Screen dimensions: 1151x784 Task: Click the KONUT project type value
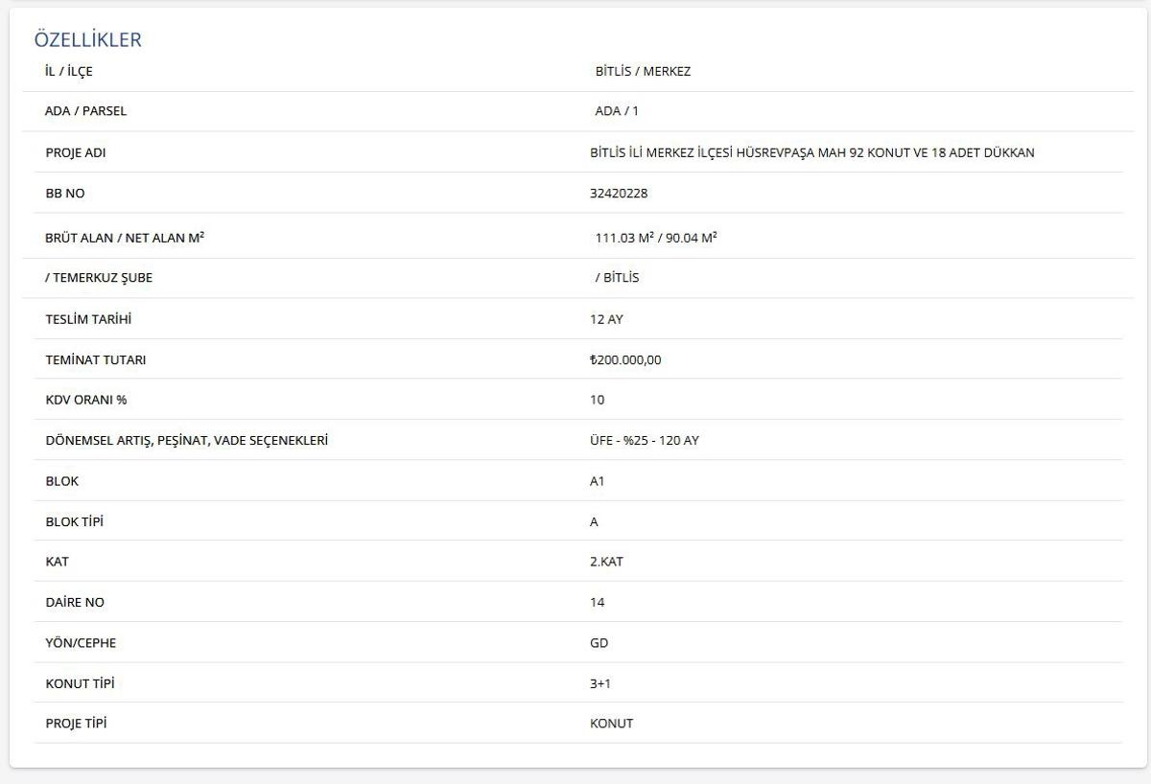(x=611, y=724)
